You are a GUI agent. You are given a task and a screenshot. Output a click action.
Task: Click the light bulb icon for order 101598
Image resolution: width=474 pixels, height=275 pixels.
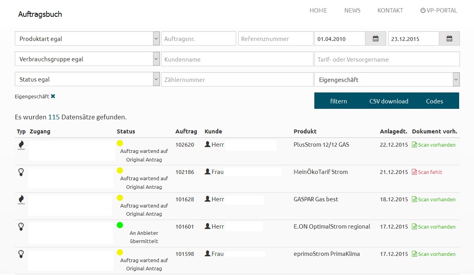click(x=21, y=254)
